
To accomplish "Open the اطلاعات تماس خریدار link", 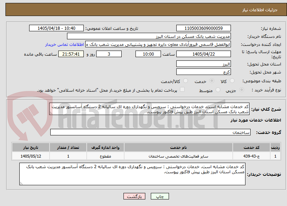I will (x=64, y=44).
